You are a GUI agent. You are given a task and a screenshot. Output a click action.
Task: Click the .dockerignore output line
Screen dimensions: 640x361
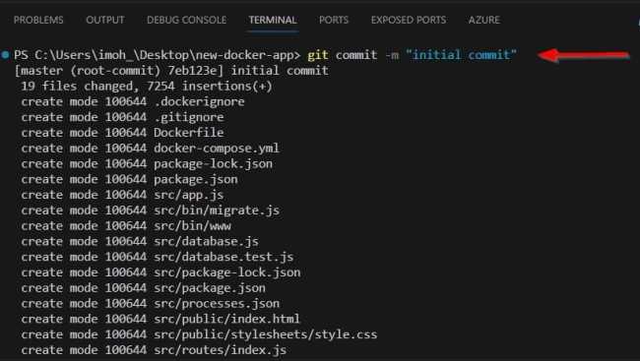tap(133, 101)
